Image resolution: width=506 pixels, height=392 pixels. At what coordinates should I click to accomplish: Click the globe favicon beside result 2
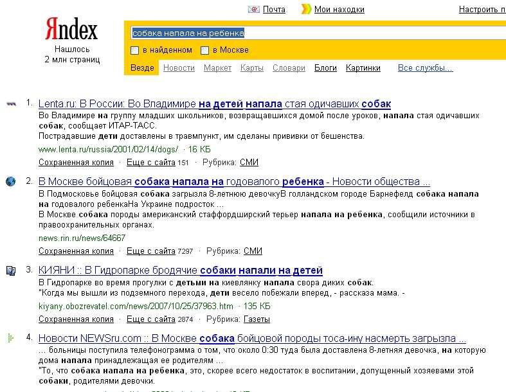click(x=11, y=181)
